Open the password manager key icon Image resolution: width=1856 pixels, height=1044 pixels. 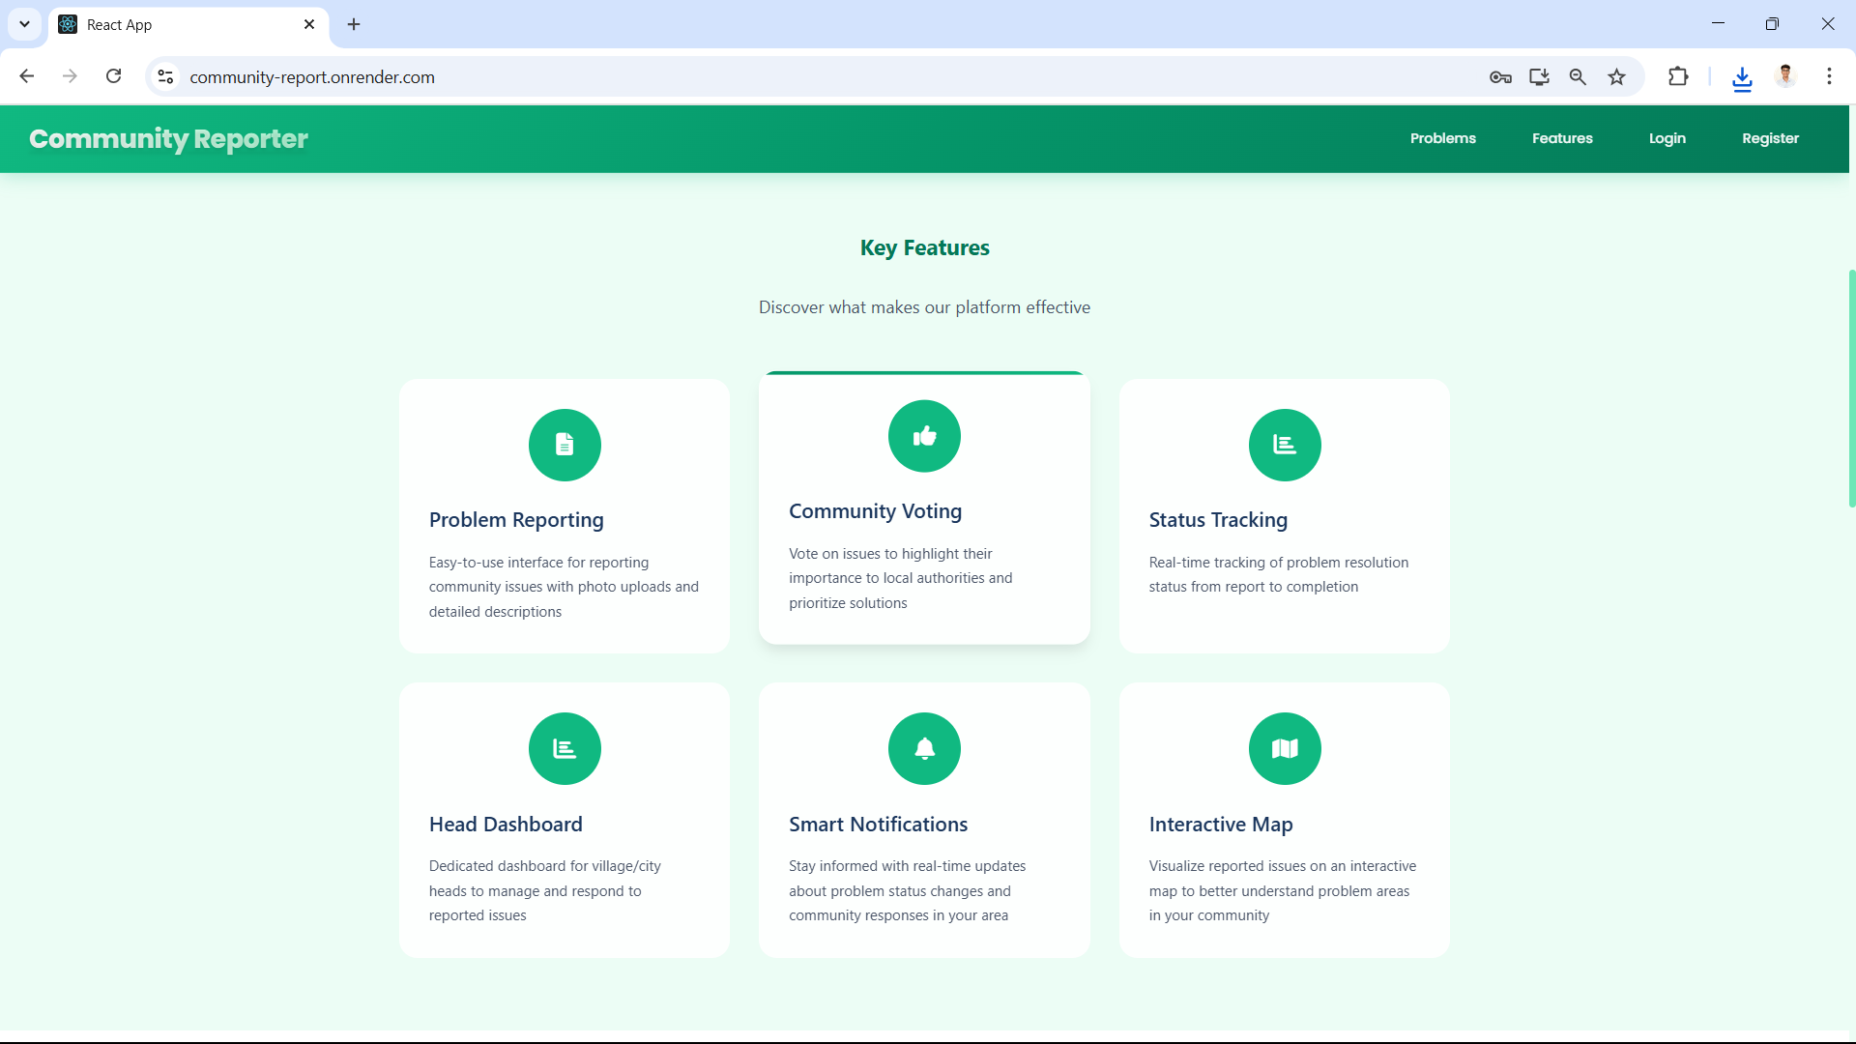tap(1500, 77)
